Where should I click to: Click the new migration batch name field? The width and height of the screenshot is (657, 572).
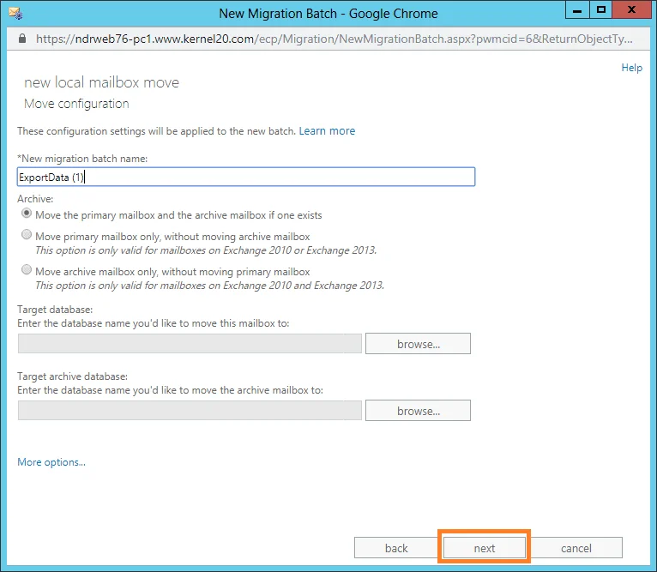click(246, 177)
